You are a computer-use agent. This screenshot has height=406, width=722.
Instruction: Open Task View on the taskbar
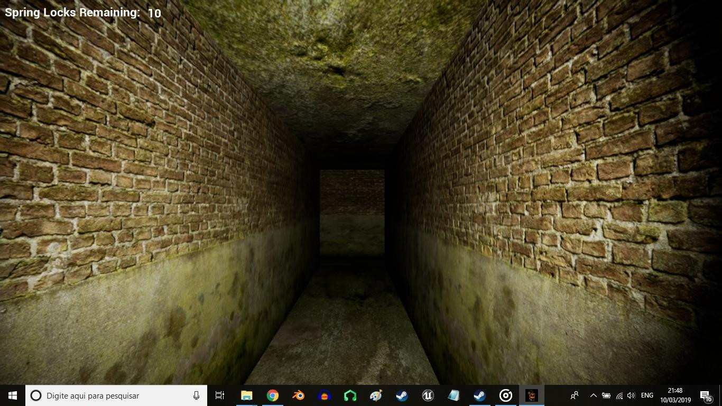220,395
